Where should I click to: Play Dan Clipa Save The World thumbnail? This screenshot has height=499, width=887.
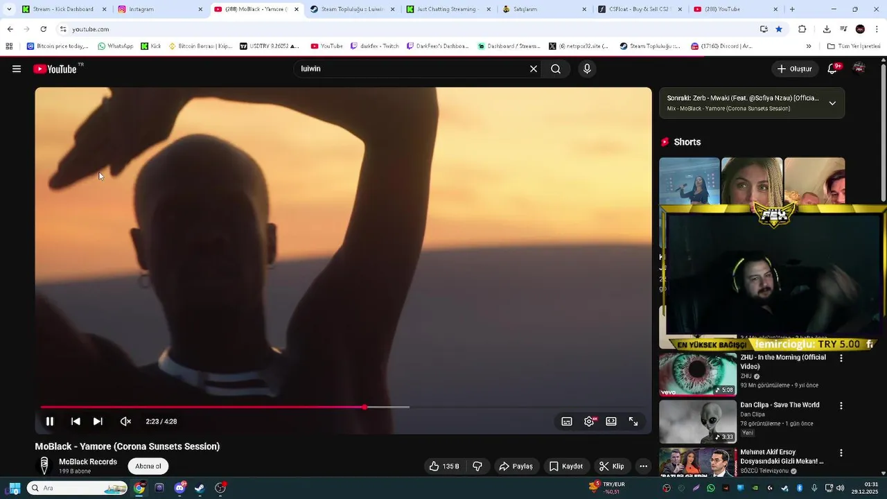pos(698,421)
